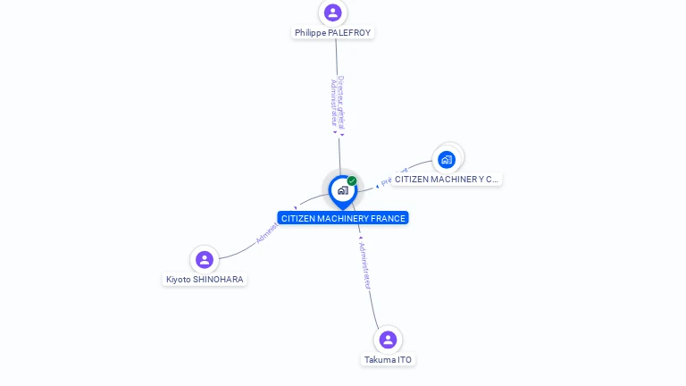Select Kiyoto SHINOHARA person icon
Screen dimensions: 686x386
[x=205, y=259]
